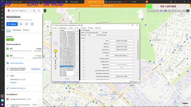Viewport: 191px width, 107px height.
Task: Click the minus remove-entry icon in HOF Suite
Action: 78,37
